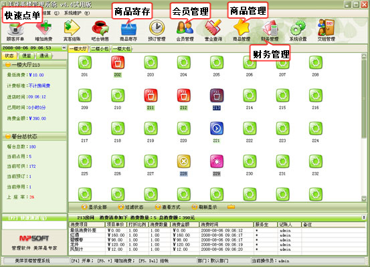Click the table grid vertical scrollbar
The image size is (370, 267).
pyautogui.click(x=363, y=128)
